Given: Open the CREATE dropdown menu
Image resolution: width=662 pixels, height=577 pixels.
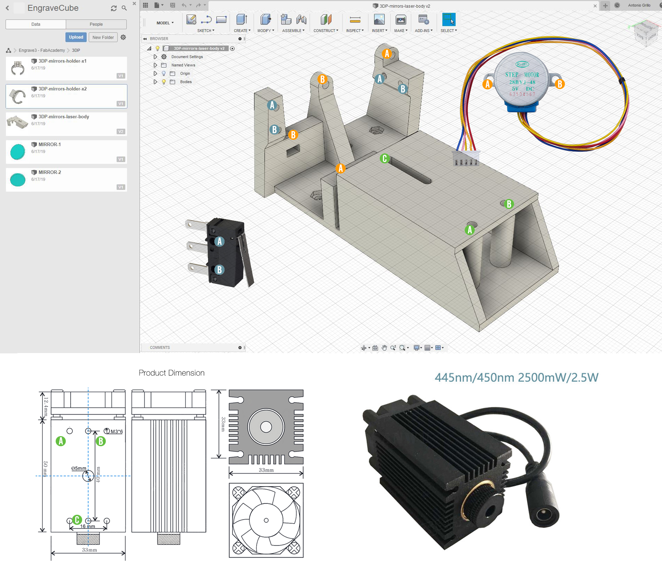Looking at the screenshot, I should click(242, 31).
